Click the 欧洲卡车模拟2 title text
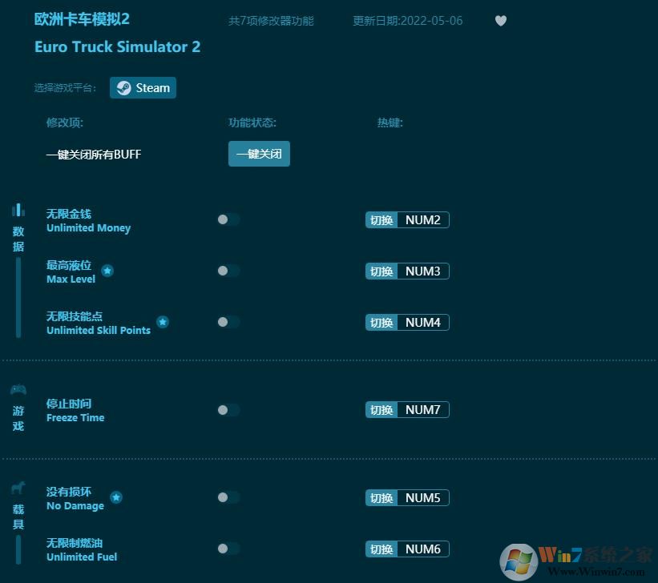The width and height of the screenshot is (658, 583). [82, 19]
